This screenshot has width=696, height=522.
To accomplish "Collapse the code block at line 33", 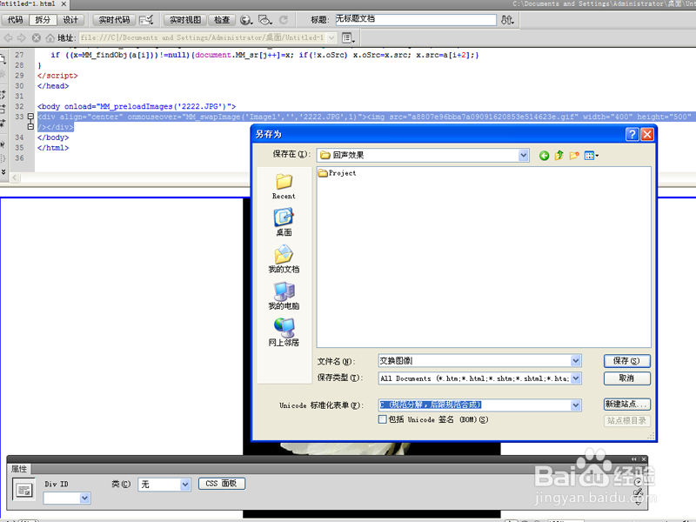I will point(30,117).
